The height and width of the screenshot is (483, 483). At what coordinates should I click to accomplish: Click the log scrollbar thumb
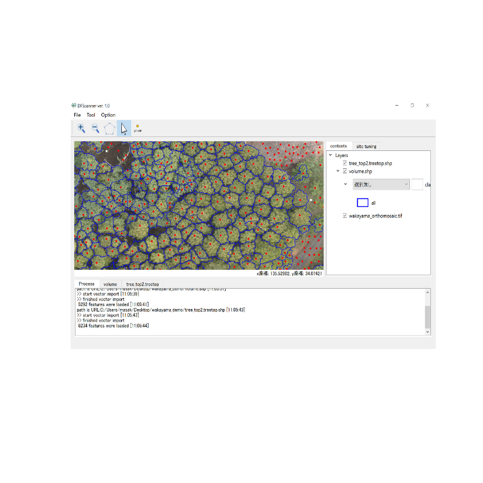[427, 318]
